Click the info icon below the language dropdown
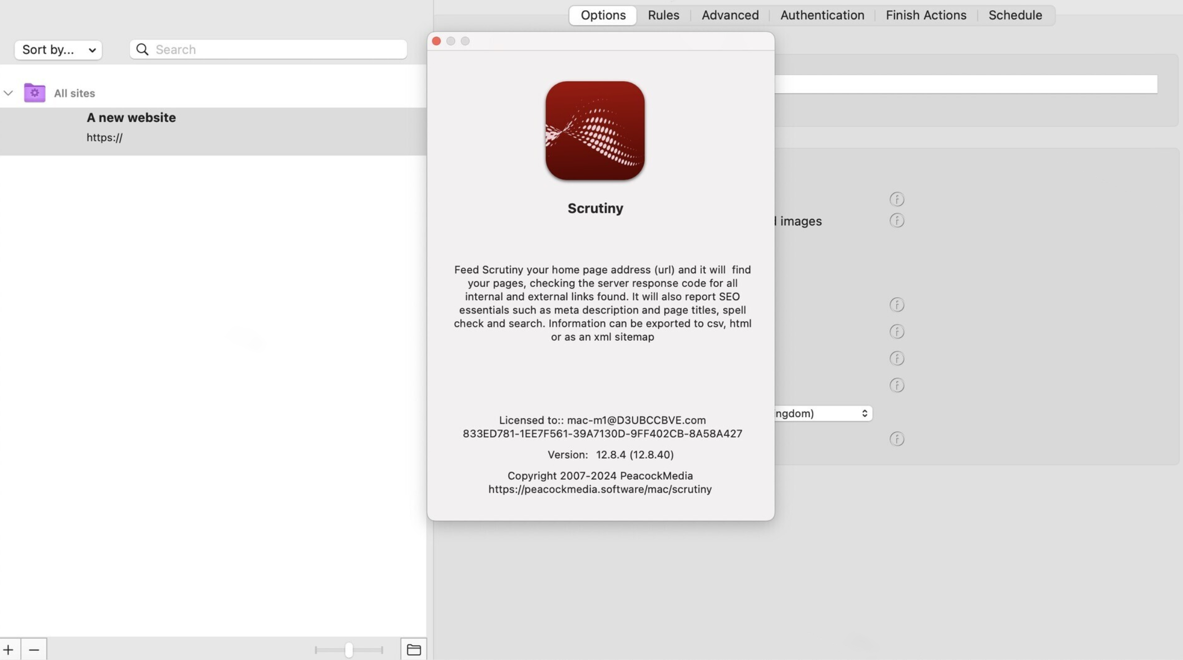Viewport: 1183px width, 660px height. click(x=896, y=439)
